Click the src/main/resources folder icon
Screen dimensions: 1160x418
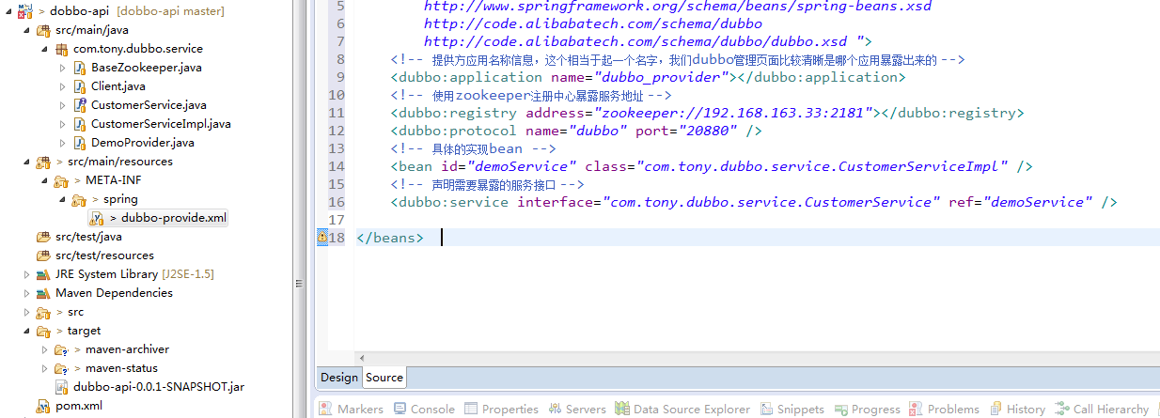coord(43,162)
